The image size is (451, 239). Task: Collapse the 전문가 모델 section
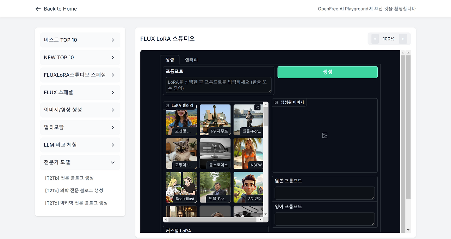tap(80, 162)
